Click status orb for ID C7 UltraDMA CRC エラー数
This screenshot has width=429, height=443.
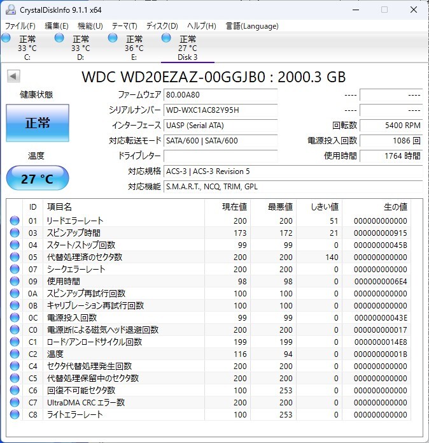(15, 403)
